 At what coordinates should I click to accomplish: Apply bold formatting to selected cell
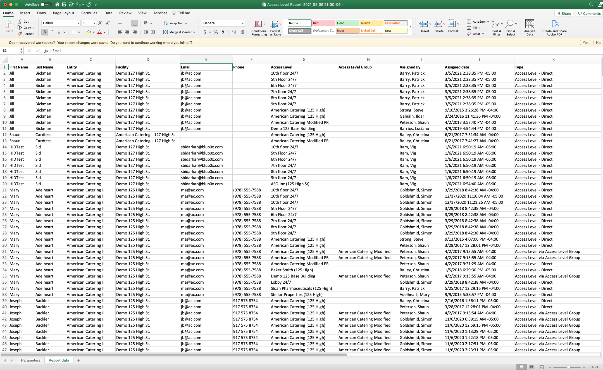[44, 32]
